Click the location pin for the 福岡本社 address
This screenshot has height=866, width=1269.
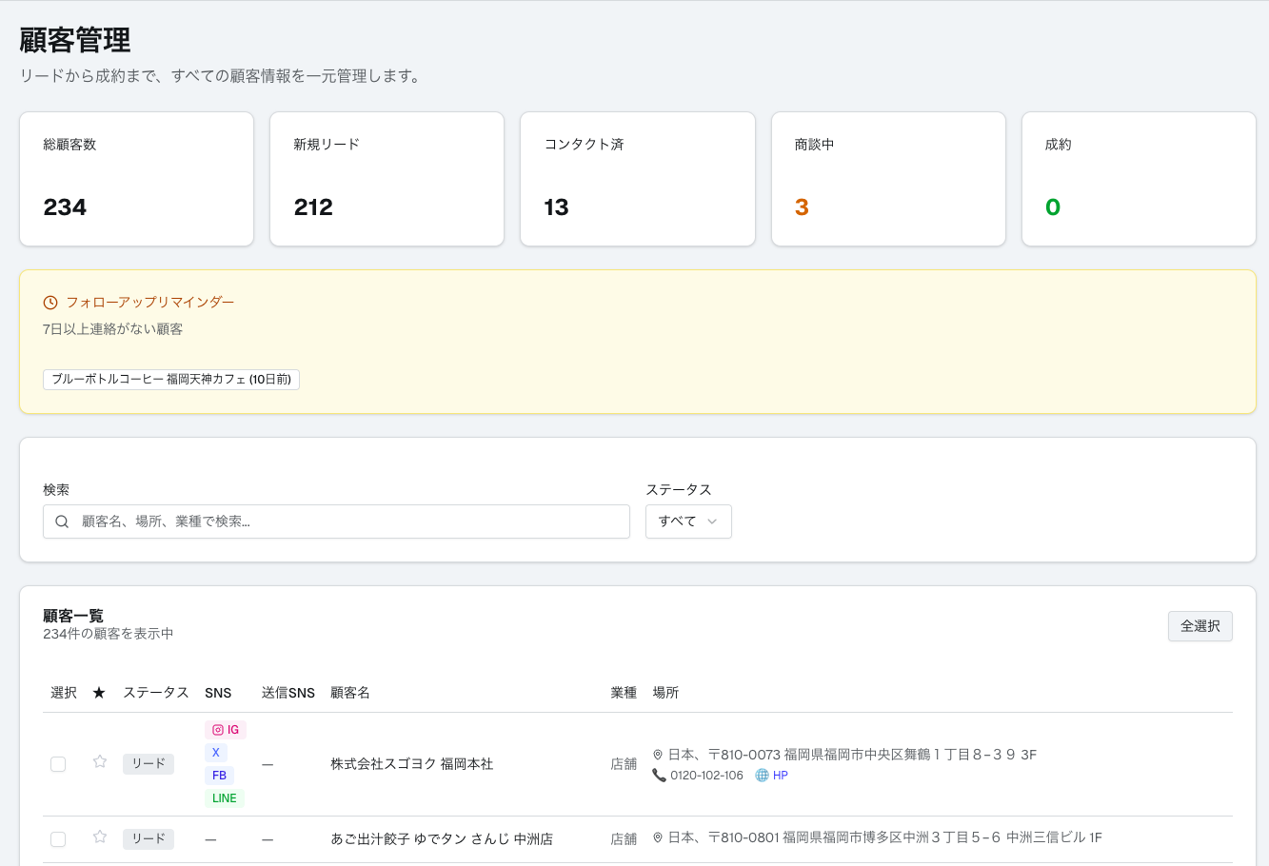[x=658, y=754]
